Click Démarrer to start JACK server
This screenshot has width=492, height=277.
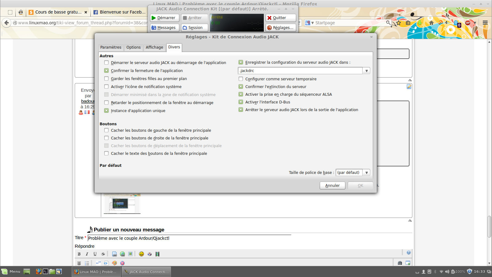[x=165, y=18]
